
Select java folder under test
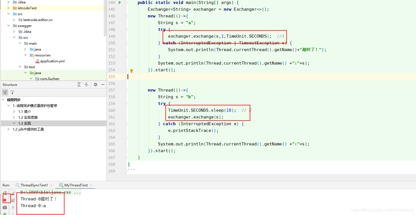pos(38,73)
